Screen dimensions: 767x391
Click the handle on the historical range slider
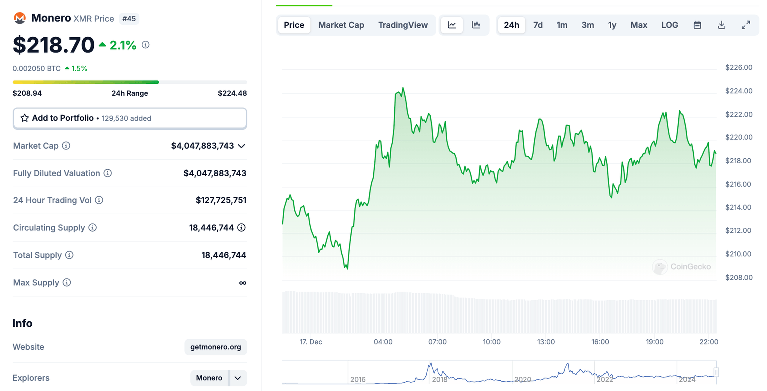[716, 372]
